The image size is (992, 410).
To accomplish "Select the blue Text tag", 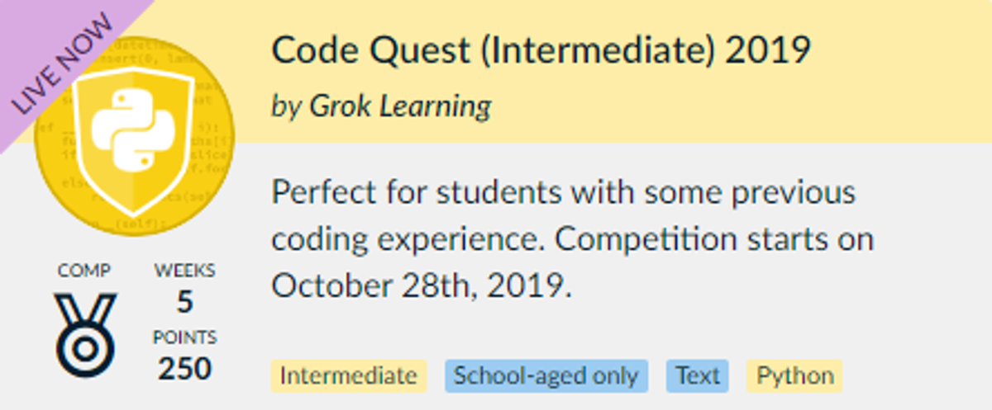I will coord(698,376).
